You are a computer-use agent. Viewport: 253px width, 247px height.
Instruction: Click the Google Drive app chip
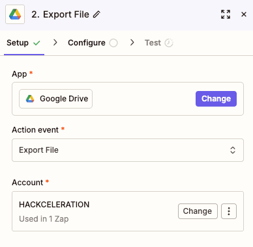[x=55, y=99]
